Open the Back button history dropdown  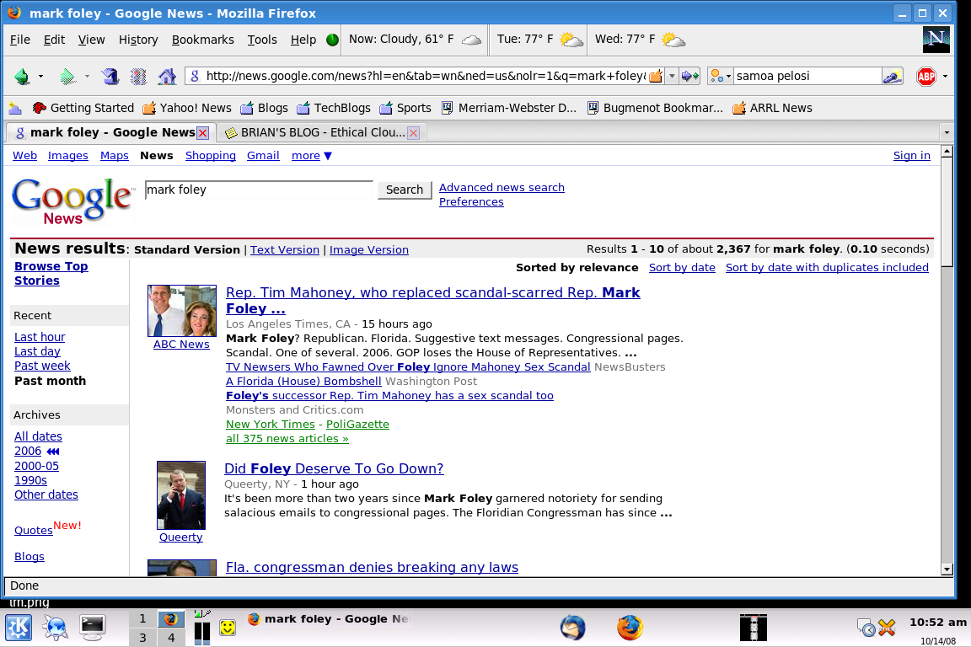40,76
